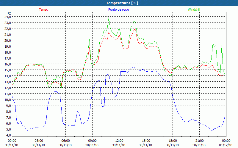238x148 pixels.
Task: Click the 14,0 y-axis value
Action: point(8,76)
